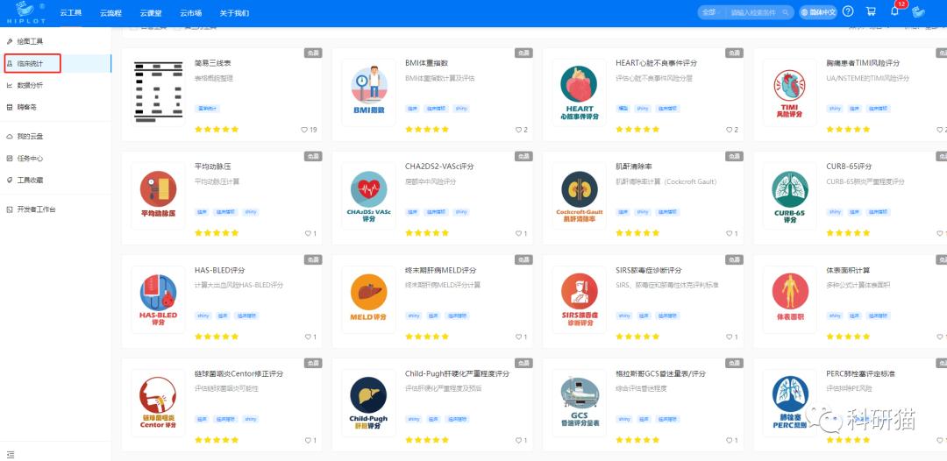Click the MELD评分 liver icon
This screenshot has width=947, height=461.
(369, 300)
